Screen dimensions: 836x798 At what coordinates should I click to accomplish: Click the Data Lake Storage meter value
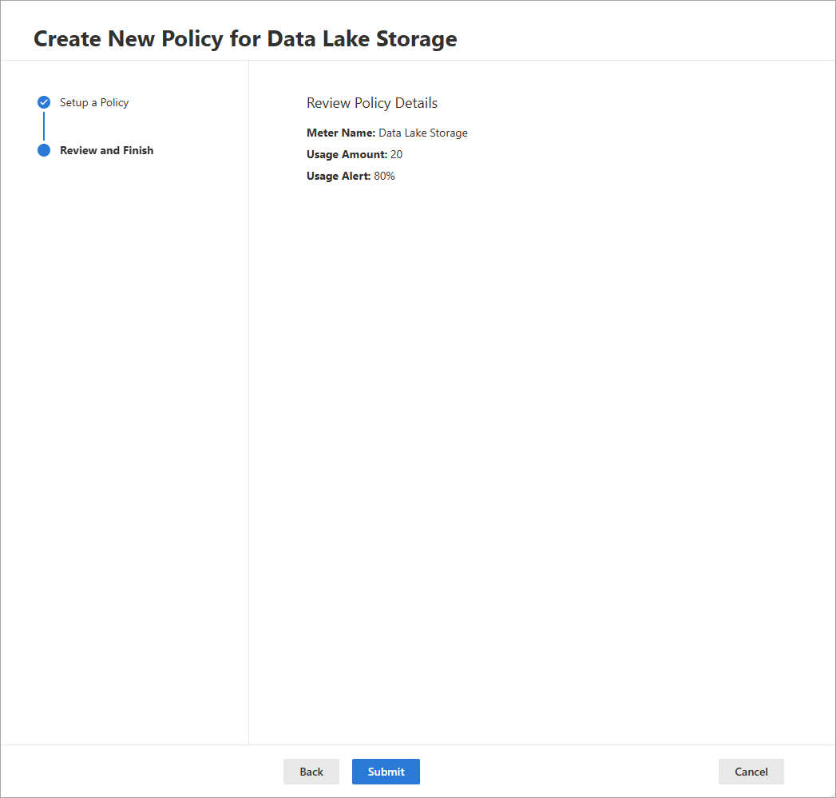click(x=423, y=133)
